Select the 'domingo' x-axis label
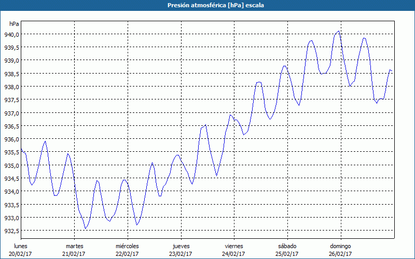The width and height of the screenshot is (415, 259). 340,246
